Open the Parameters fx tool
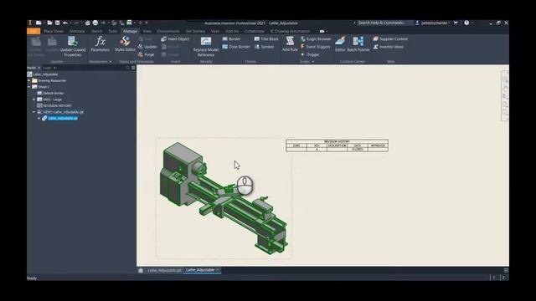Screen dimensions: 536x301 pos(100,44)
